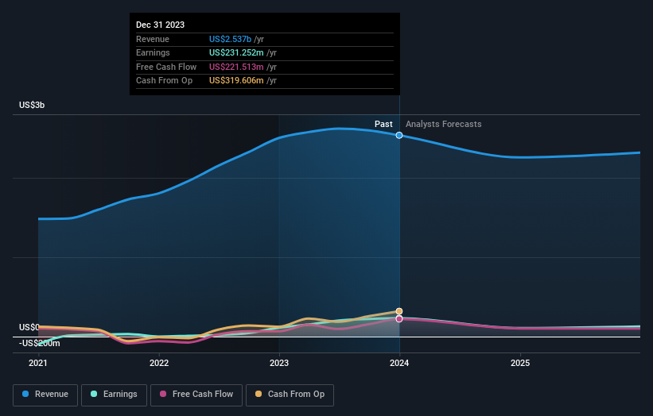Toggle the Cash From Op legend button
Screen dimensions: 653x416
point(290,395)
